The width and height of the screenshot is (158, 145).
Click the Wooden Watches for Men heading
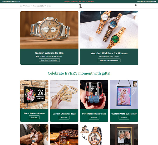[x=49, y=53]
